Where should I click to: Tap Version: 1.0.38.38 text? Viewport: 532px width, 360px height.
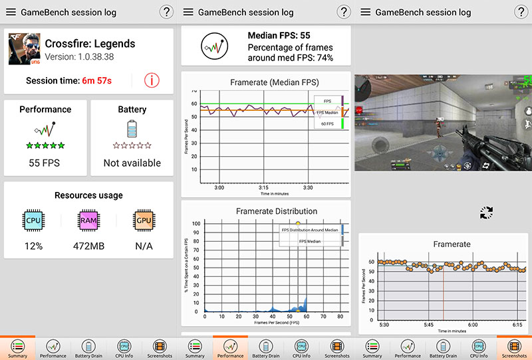click(79, 56)
